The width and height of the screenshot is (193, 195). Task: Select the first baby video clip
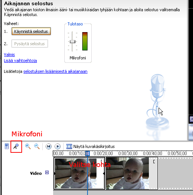[x=79, y=173]
